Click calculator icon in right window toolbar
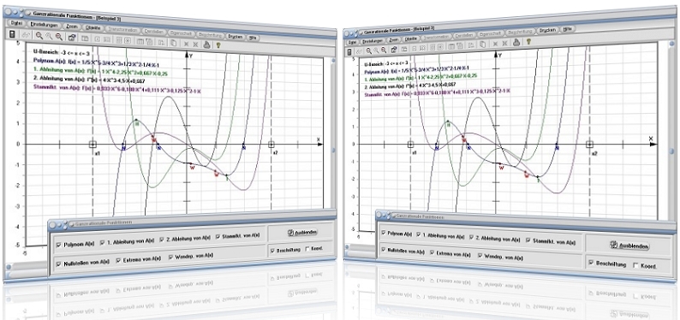The height and width of the screenshot is (320, 680). 350,52
